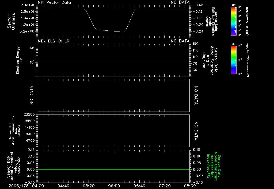Click the 3.1e+01 sector tick value
Viewport: 274px width, 189px height.
[x=28, y=5]
